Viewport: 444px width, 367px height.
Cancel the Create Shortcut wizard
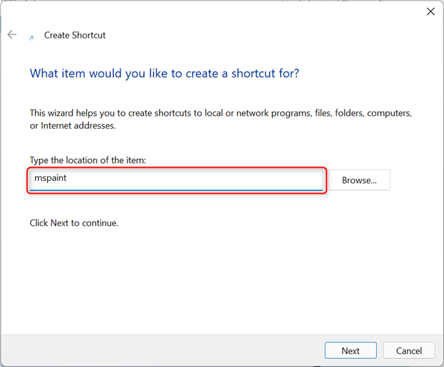pyautogui.click(x=408, y=351)
